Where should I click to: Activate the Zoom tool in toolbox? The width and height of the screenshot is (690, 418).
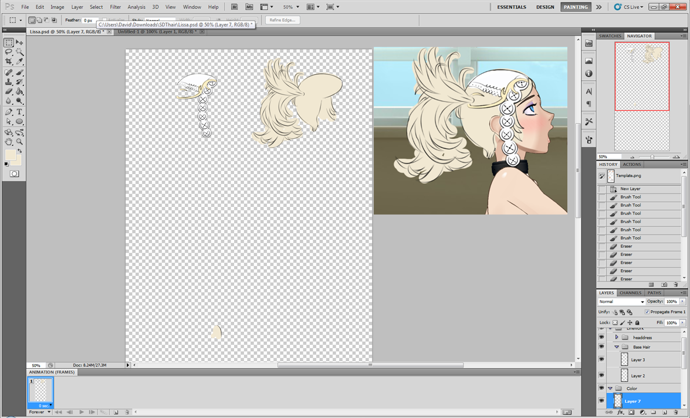tap(19, 142)
